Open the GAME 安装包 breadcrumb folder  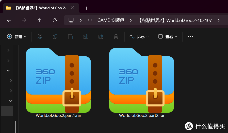(x=111, y=20)
